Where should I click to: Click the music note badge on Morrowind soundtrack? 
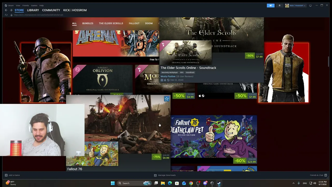point(139,70)
